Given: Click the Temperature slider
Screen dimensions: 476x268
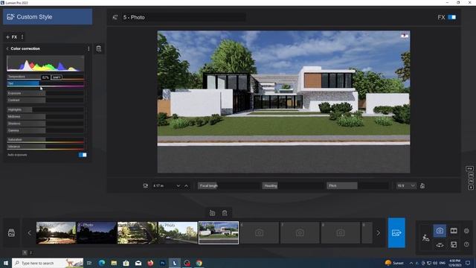Looking at the screenshot, I should pos(45,77).
